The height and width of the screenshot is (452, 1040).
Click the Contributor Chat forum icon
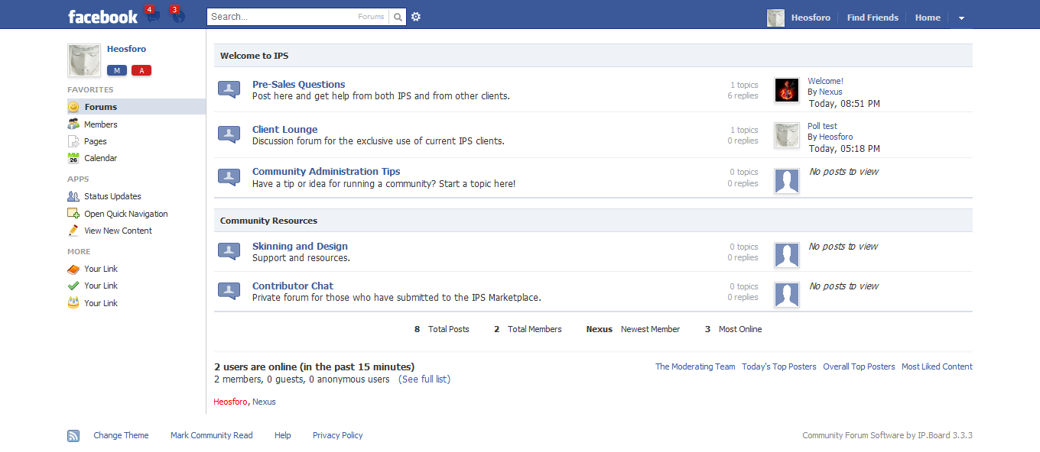[x=229, y=291]
